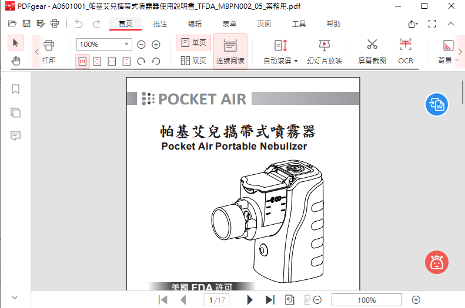Viewport: 465px width, 308px height.
Task: Rotate page clockwise
Action: pos(141,61)
